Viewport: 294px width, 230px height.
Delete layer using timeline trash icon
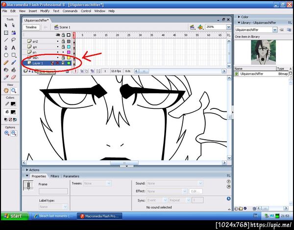[x=67, y=71]
